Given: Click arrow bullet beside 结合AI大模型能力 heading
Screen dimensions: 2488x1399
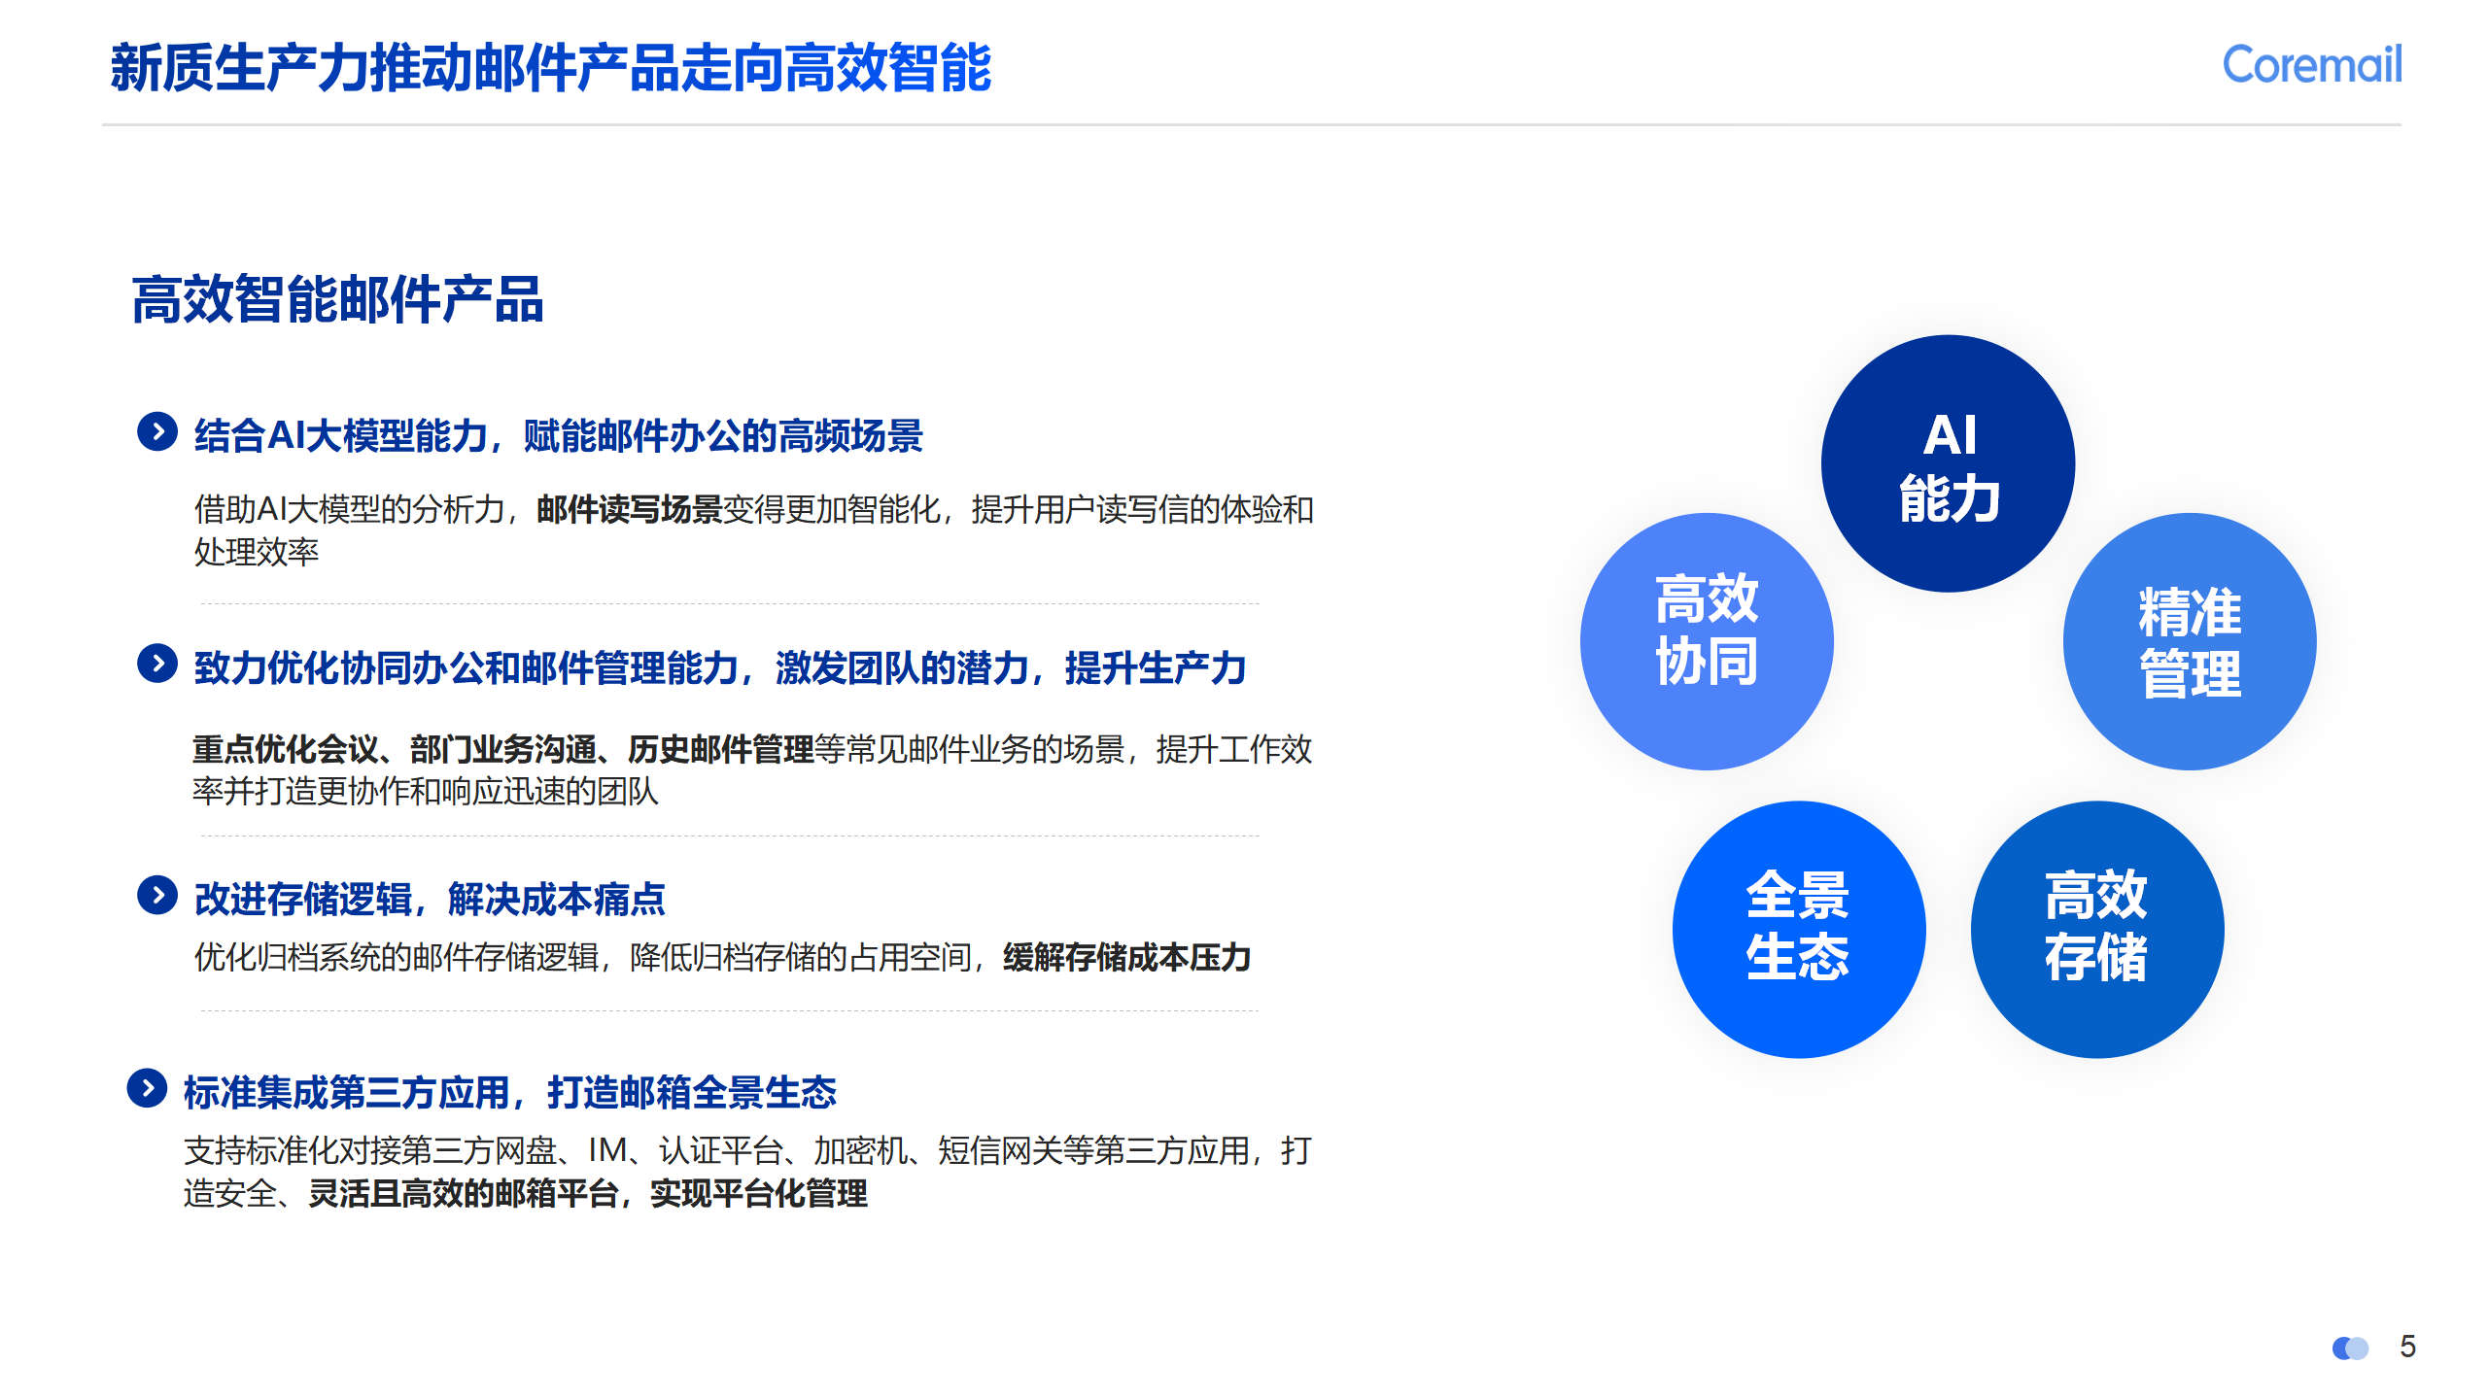Looking at the screenshot, I should 157,432.
